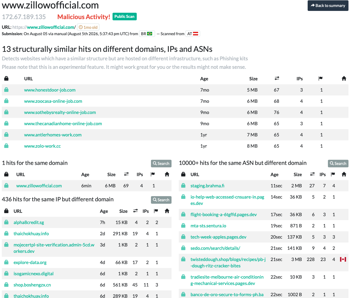The width and height of the screenshot is (350, 298).
Task: Click the Malicious Activity! label
Action: pos(84,17)
